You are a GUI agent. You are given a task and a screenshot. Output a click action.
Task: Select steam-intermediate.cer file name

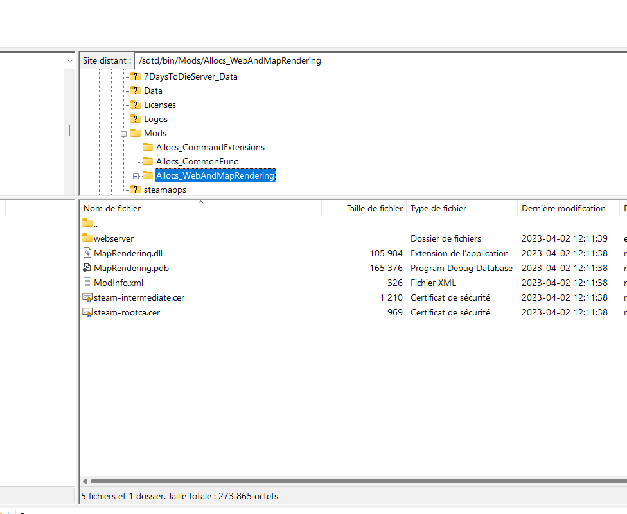point(139,297)
